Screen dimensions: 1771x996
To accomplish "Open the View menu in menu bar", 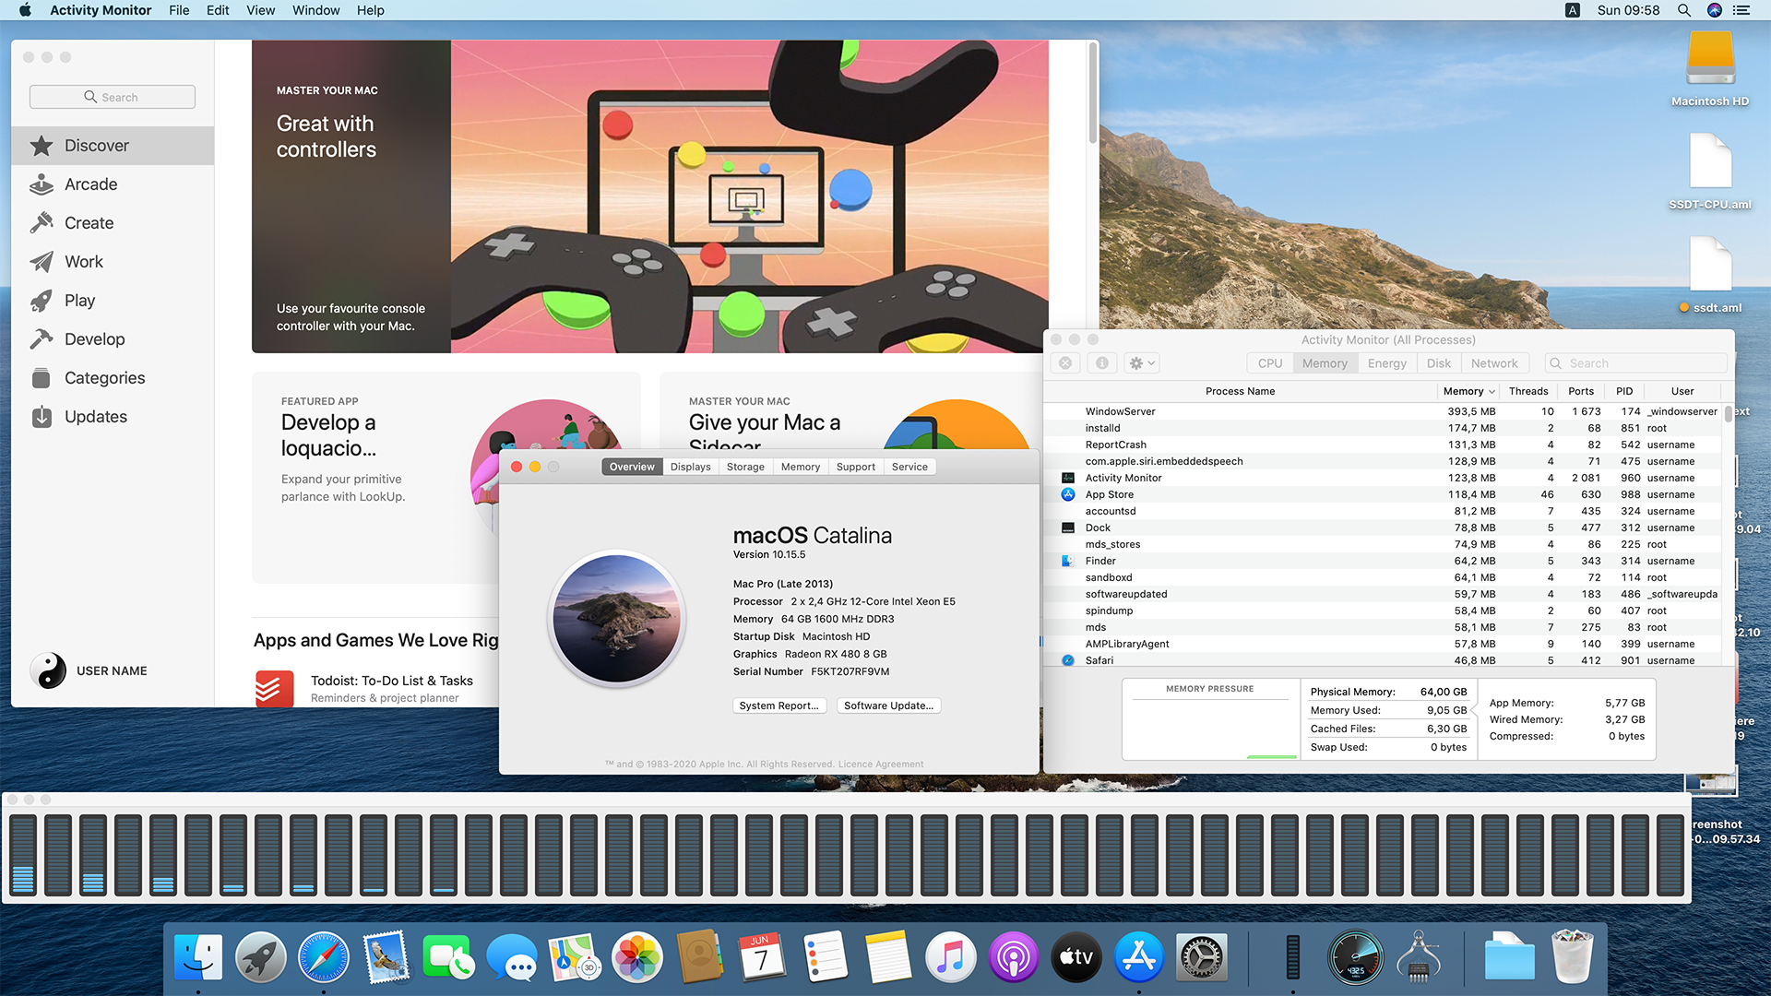I will pyautogui.click(x=260, y=10).
